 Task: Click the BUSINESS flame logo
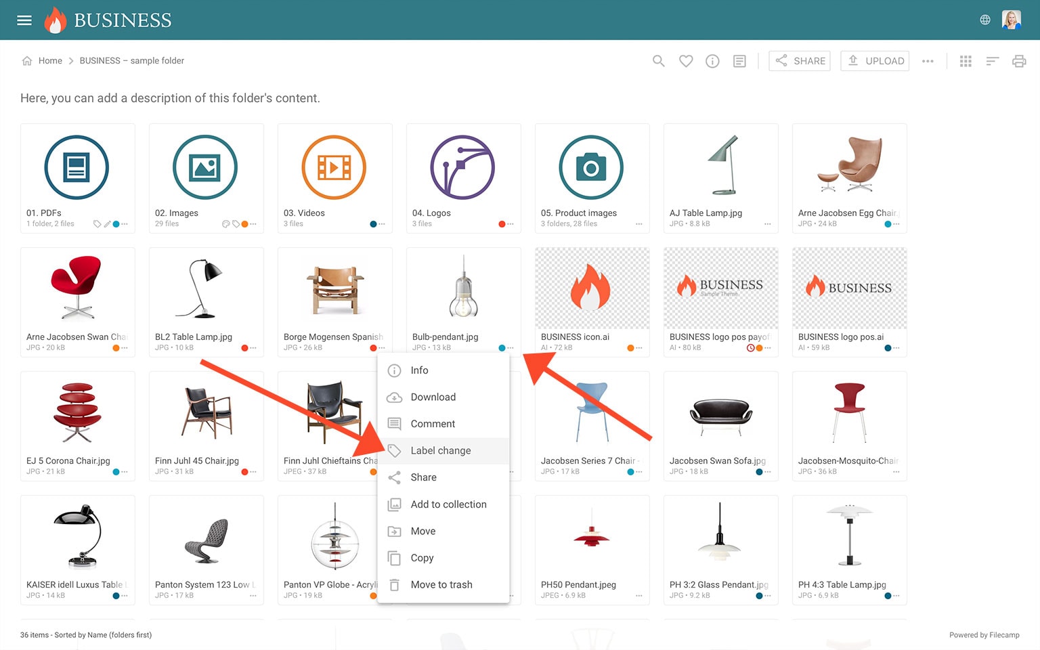coord(108,20)
